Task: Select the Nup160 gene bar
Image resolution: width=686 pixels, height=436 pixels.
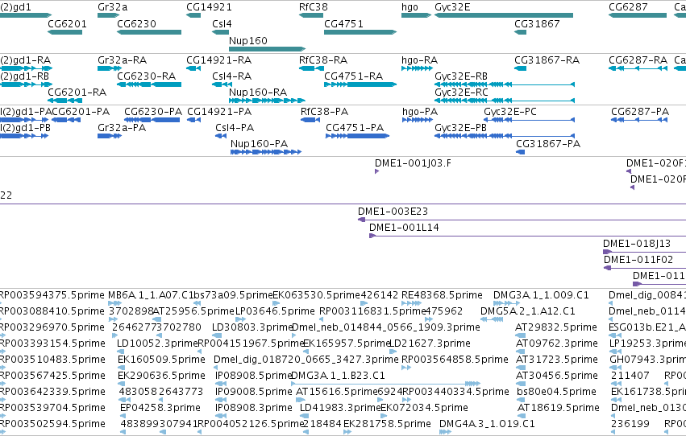Action: 268,49
